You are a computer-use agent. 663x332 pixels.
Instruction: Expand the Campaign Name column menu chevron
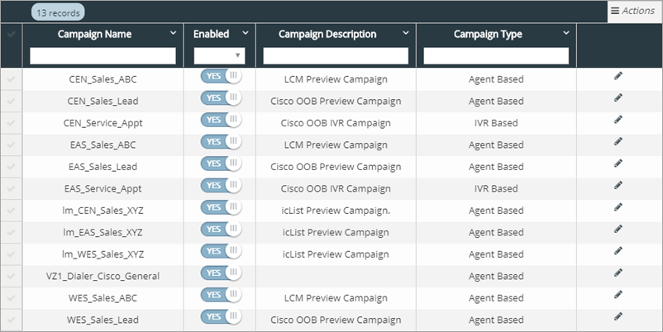point(173,34)
